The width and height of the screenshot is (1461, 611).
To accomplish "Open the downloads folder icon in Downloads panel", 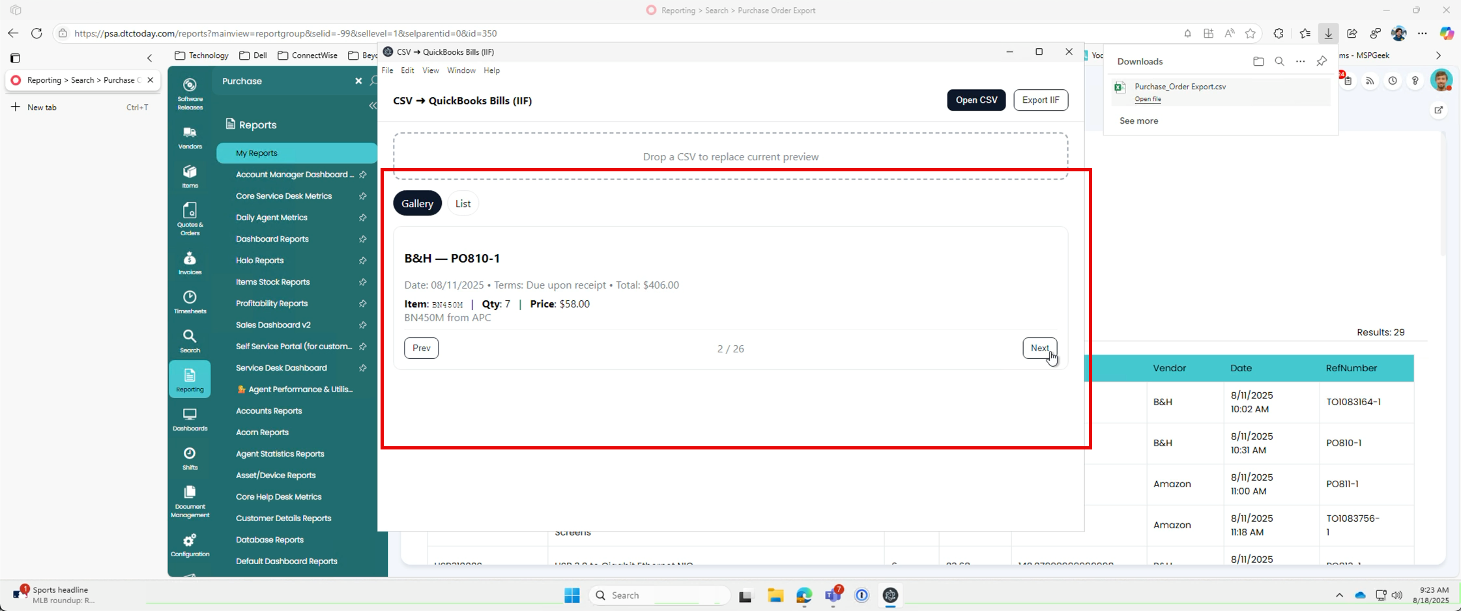I will point(1258,61).
